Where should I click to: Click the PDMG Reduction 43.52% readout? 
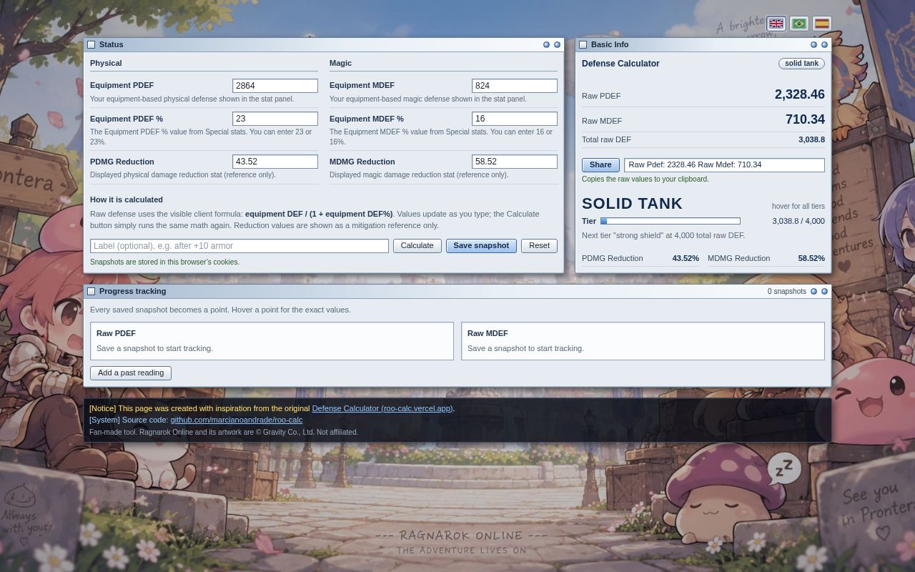coord(686,258)
